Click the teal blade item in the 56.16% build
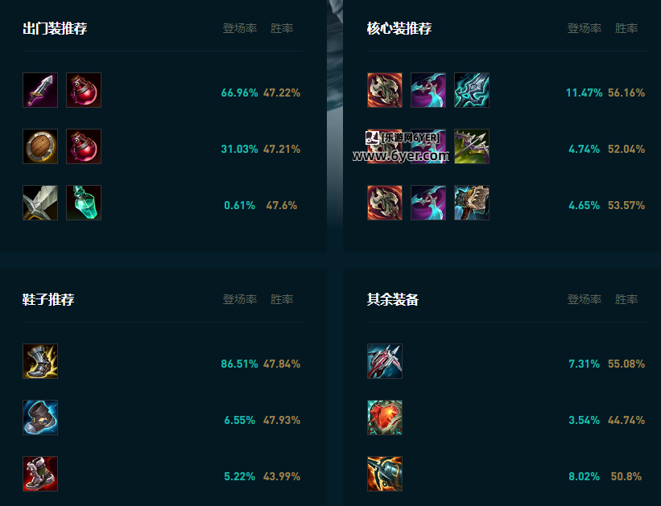This screenshot has height=506, width=661. coord(472,89)
